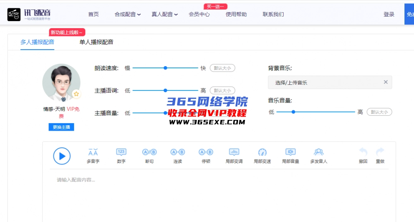The height and width of the screenshot is (222, 414).
Task: Insert a pause with 停顿 icon
Action: [x=206, y=152]
